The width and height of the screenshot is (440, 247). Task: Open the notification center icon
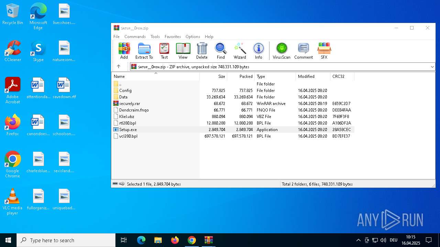click(429, 240)
